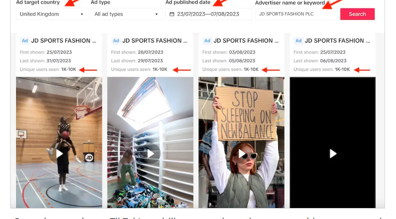Open the ad published date range picker
The width and height of the screenshot is (396, 219).
coord(209,14)
